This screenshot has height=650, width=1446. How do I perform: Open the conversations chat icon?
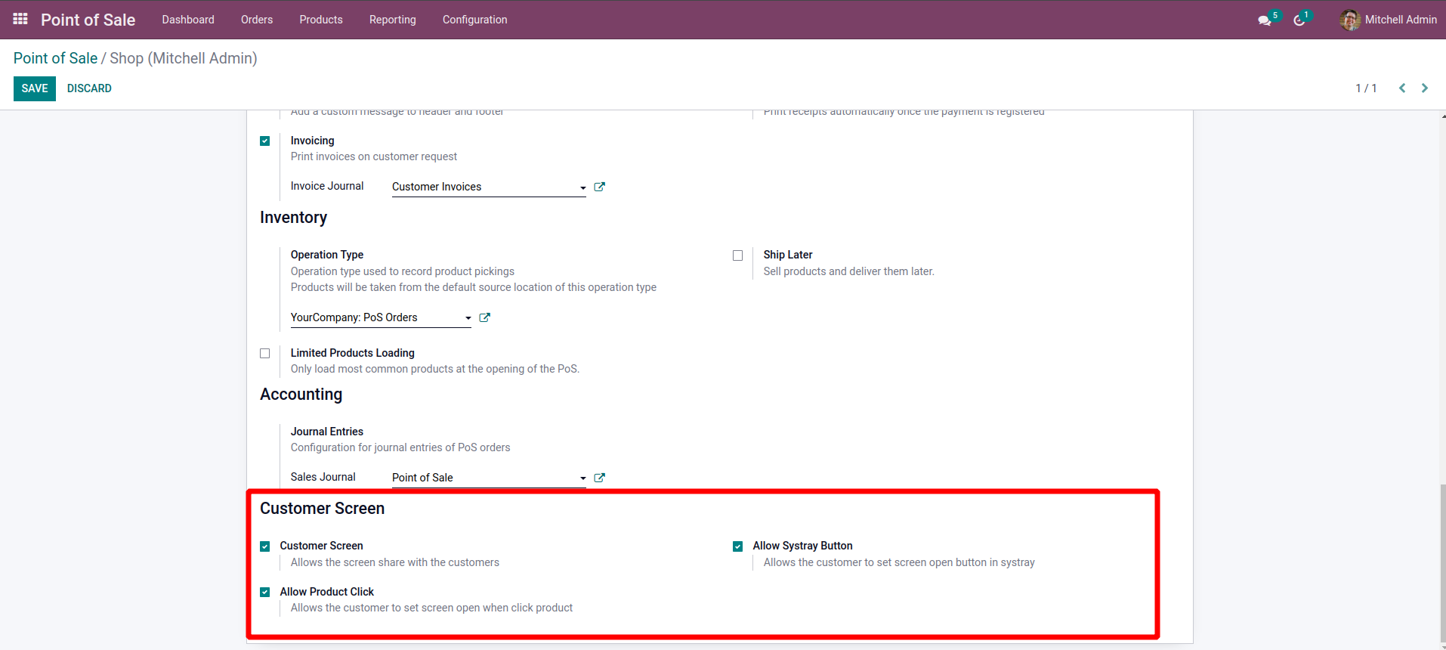coord(1264,20)
